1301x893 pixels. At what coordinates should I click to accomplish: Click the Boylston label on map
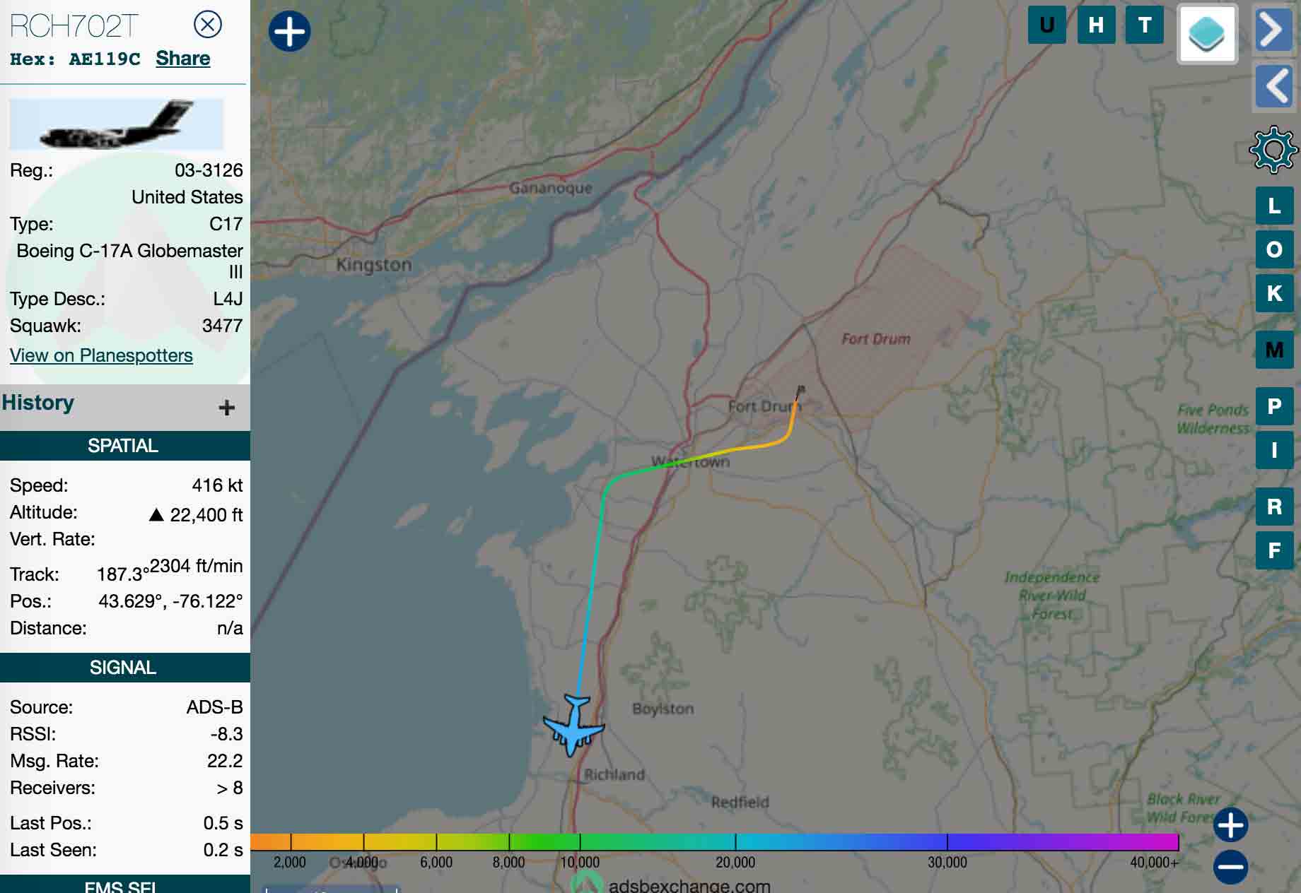pyautogui.click(x=663, y=709)
